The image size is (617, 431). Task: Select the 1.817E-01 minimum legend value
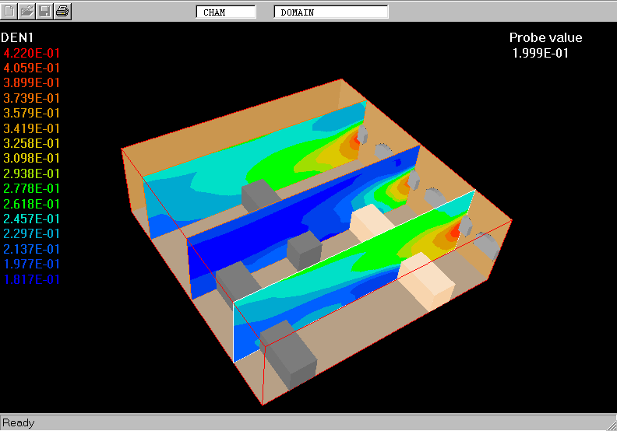(32, 279)
